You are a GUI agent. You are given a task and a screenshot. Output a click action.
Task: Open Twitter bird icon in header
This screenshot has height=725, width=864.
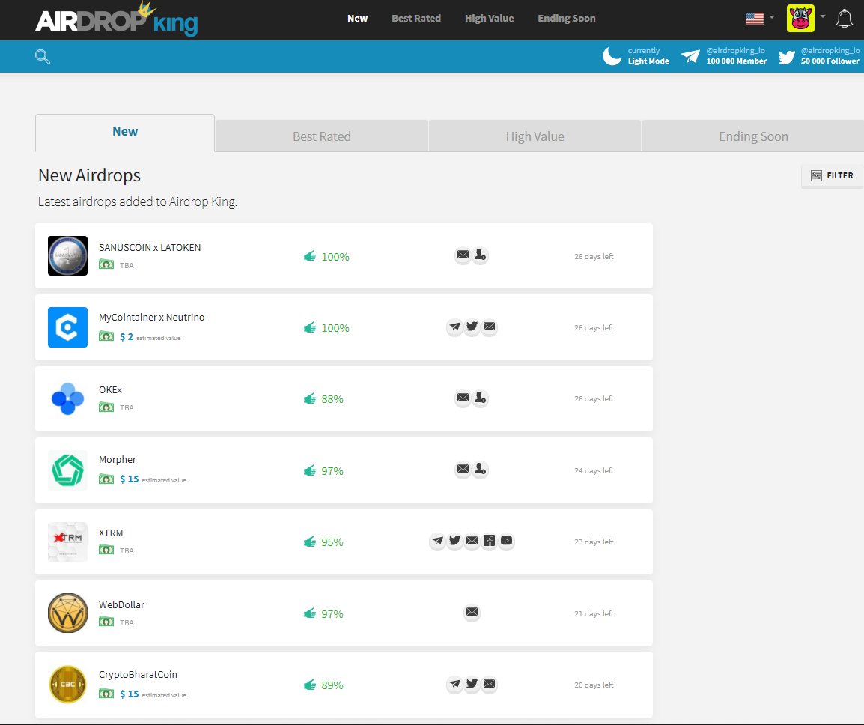[x=786, y=57]
